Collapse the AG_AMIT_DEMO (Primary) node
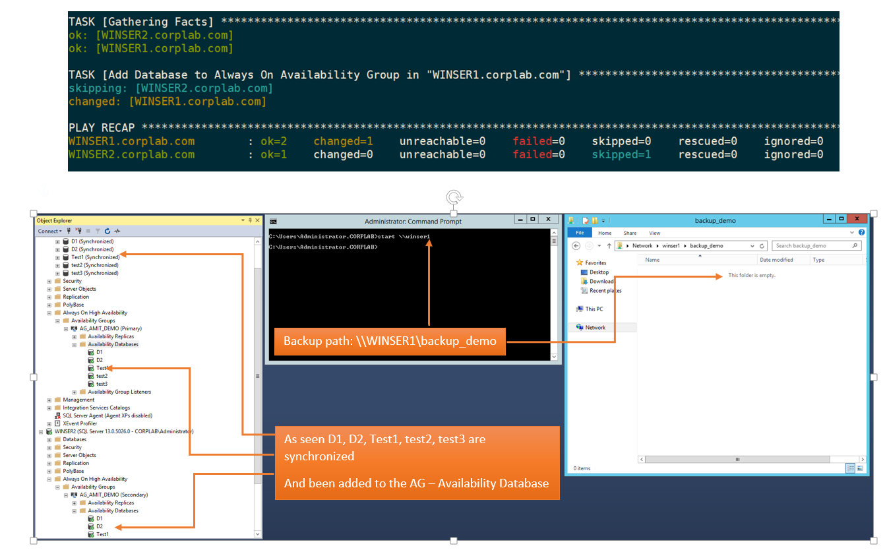Image resolution: width=885 pixels, height=552 pixels. [x=66, y=328]
